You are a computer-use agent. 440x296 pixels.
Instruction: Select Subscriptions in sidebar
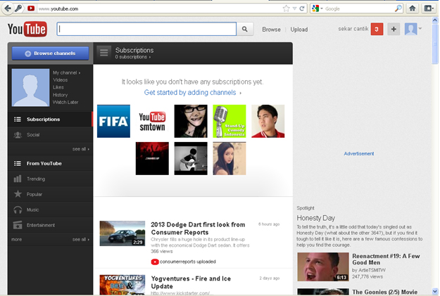(50, 120)
